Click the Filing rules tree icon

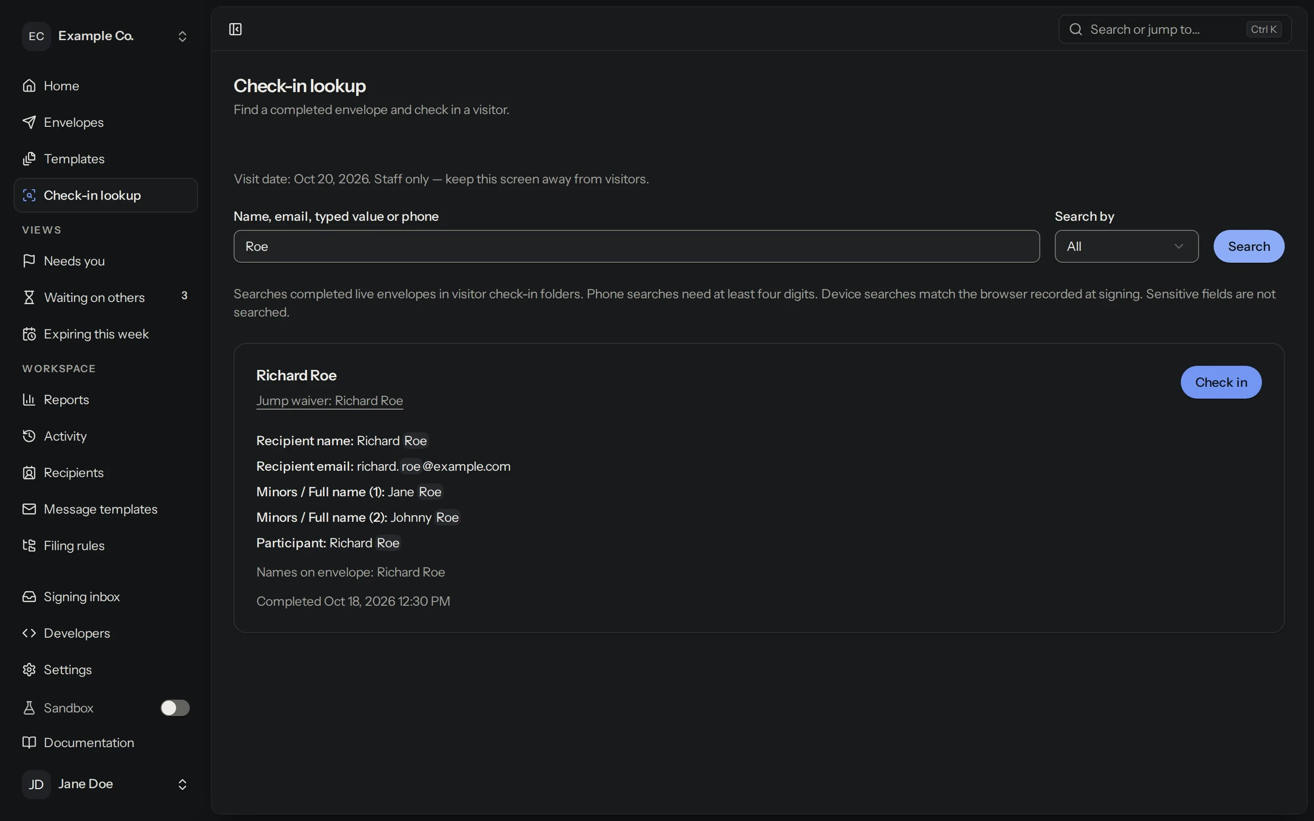pos(29,545)
